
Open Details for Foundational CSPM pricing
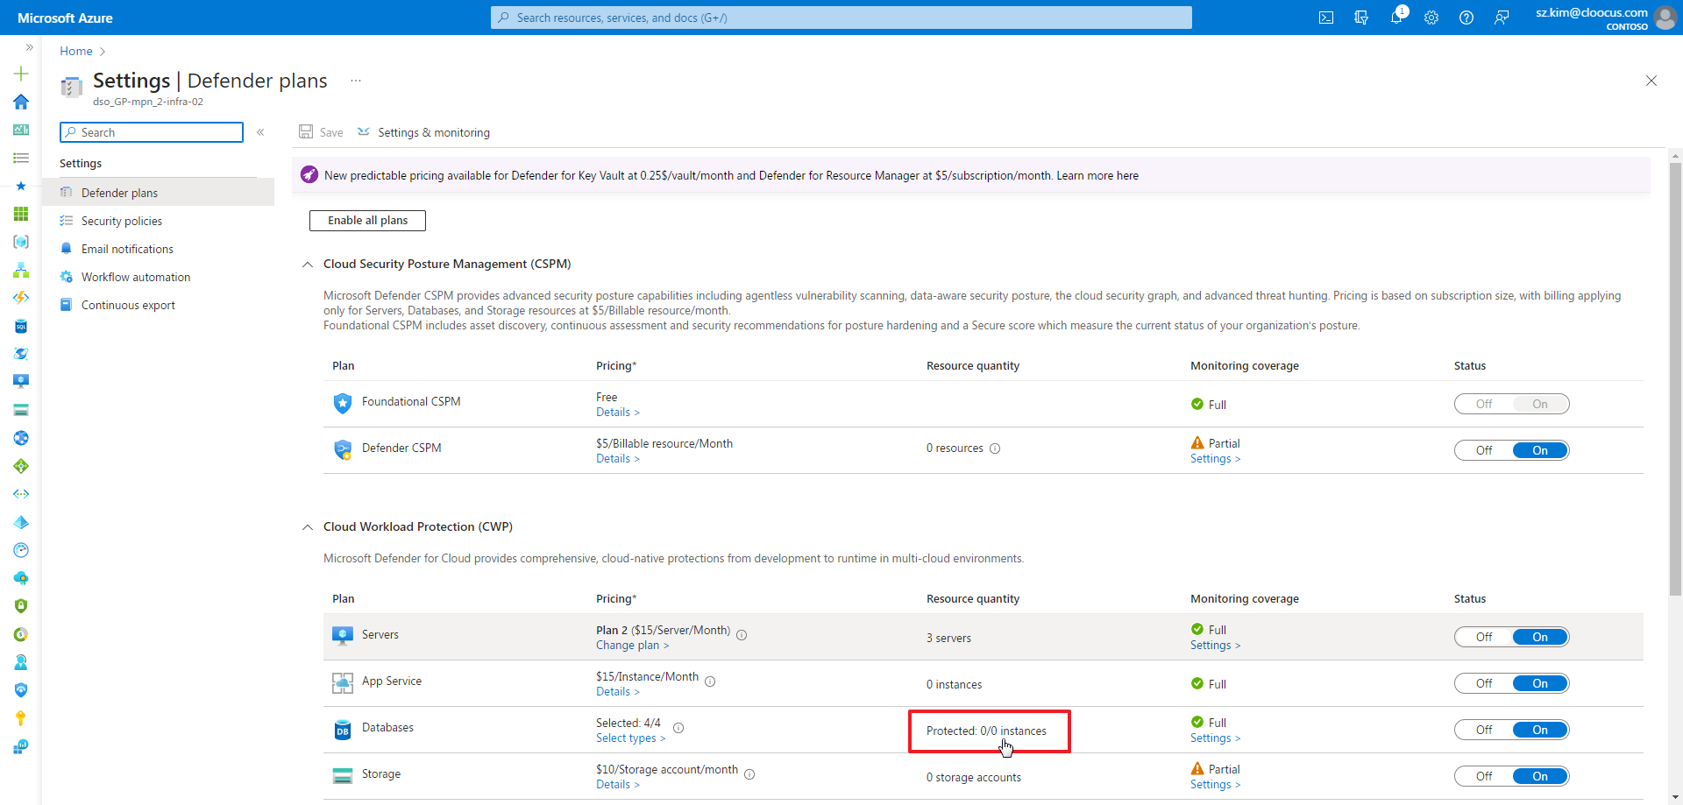coord(618,413)
